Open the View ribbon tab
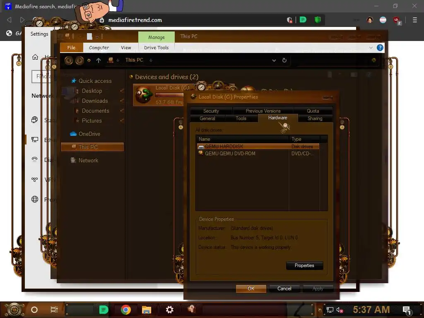The width and height of the screenshot is (424, 318). 126,48
